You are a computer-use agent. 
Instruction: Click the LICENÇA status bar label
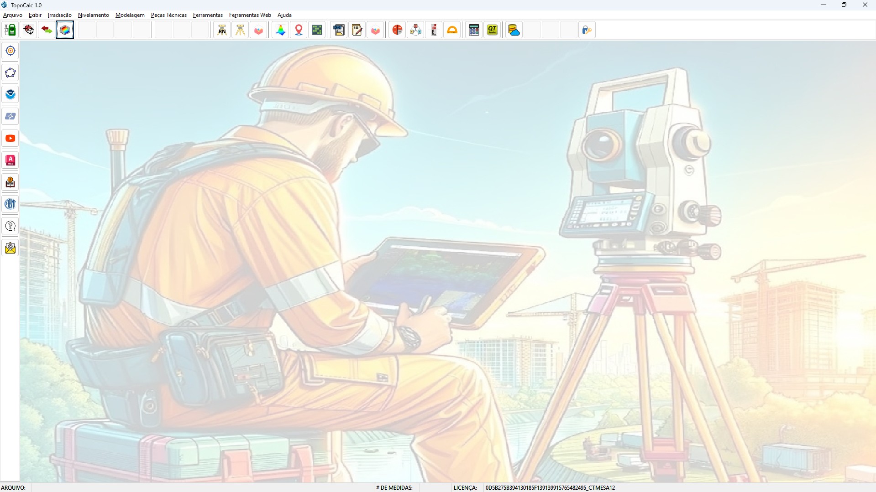[465, 488]
